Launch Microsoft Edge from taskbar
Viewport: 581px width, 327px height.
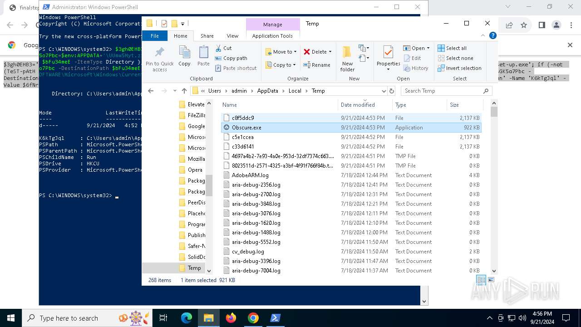(186, 318)
